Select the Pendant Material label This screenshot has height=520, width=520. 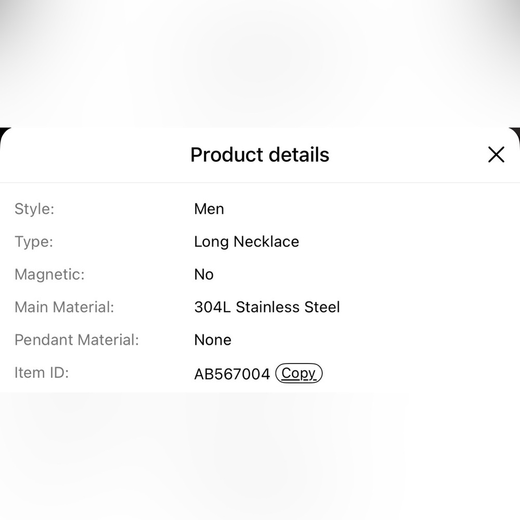tap(77, 340)
